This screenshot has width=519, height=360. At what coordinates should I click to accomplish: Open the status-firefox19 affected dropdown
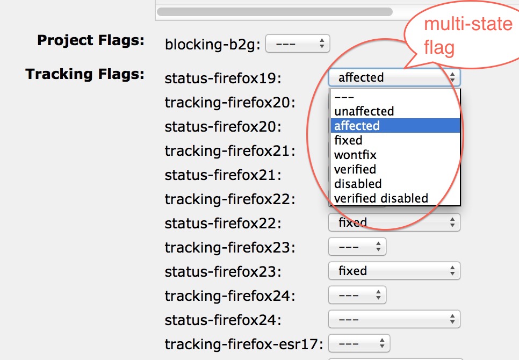click(394, 78)
